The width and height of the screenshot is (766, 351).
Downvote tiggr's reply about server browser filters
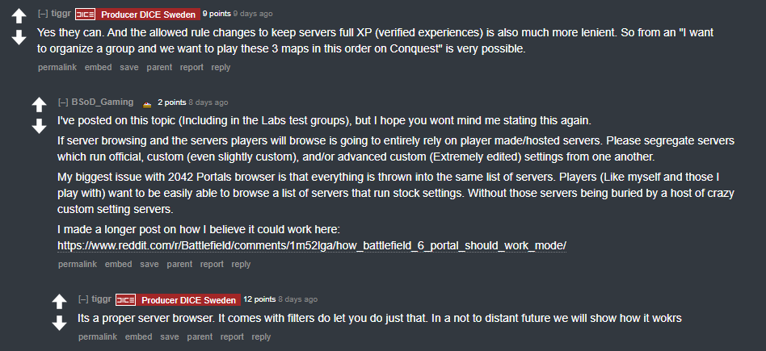point(58,322)
